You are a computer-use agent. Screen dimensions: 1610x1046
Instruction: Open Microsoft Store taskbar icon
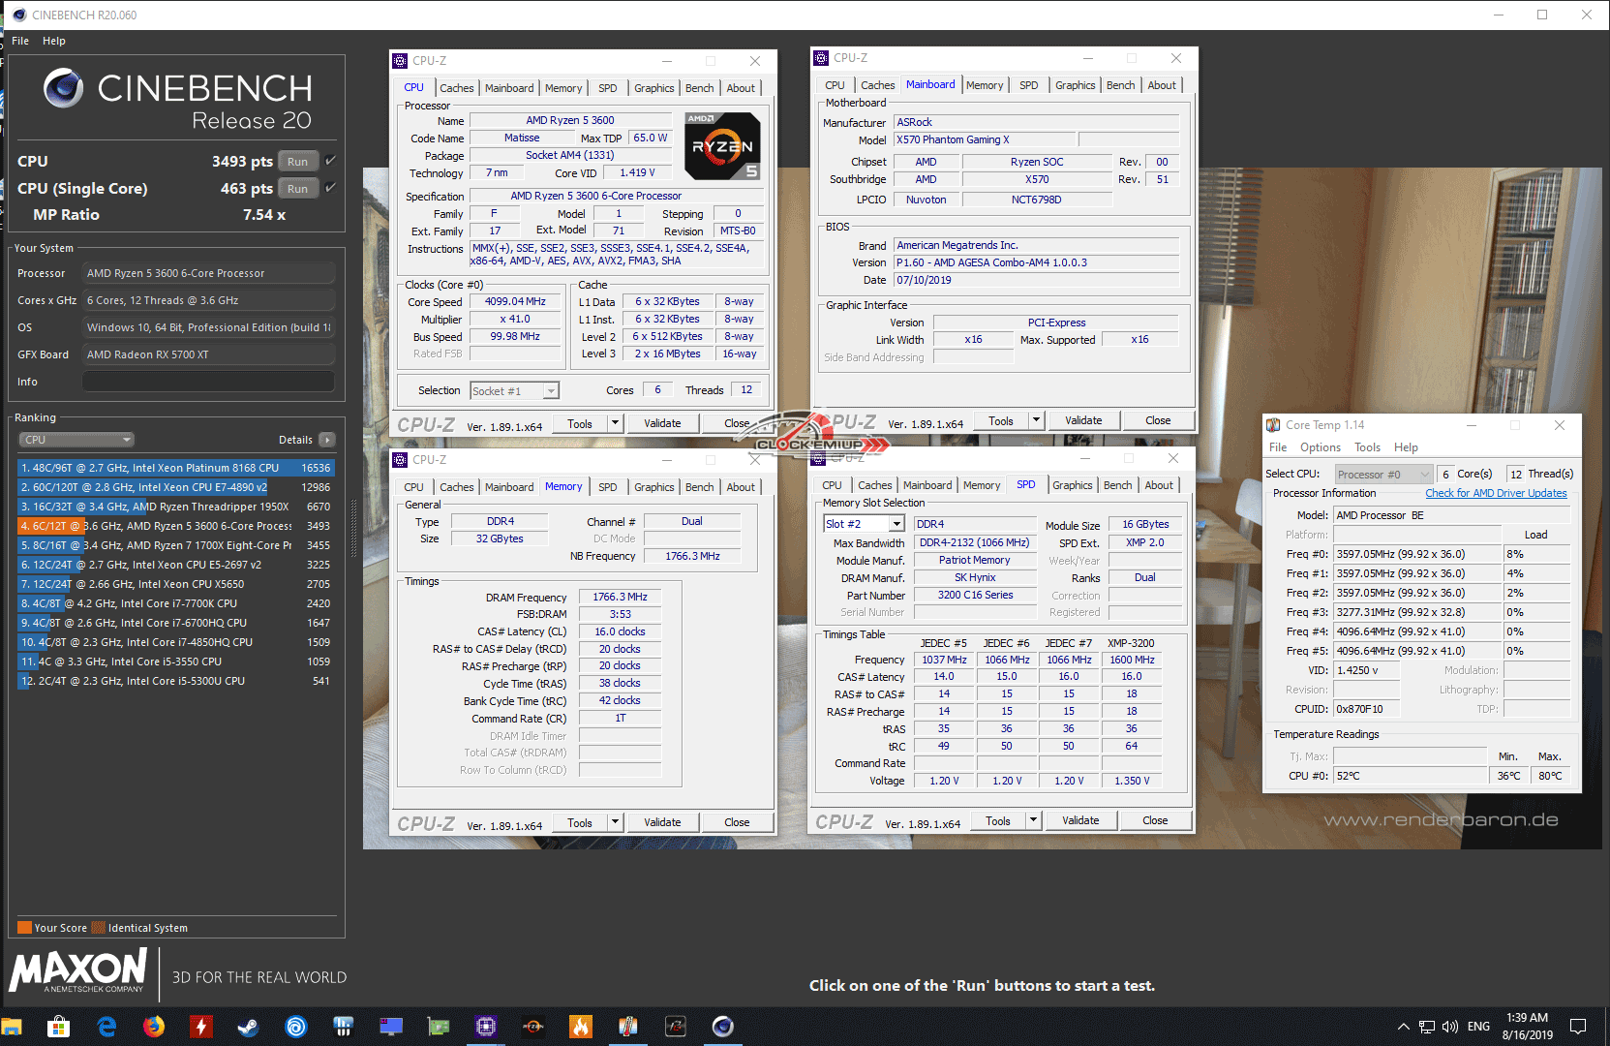58,1027
